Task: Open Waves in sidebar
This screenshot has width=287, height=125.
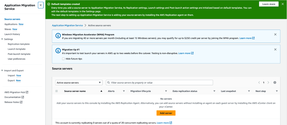Action: tap(8, 29)
